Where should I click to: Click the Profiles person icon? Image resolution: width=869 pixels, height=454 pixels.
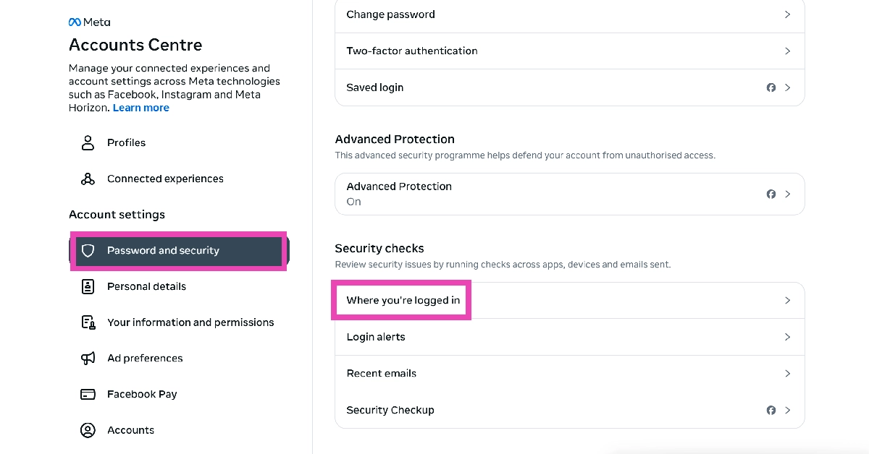pyautogui.click(x=88, y=142)
